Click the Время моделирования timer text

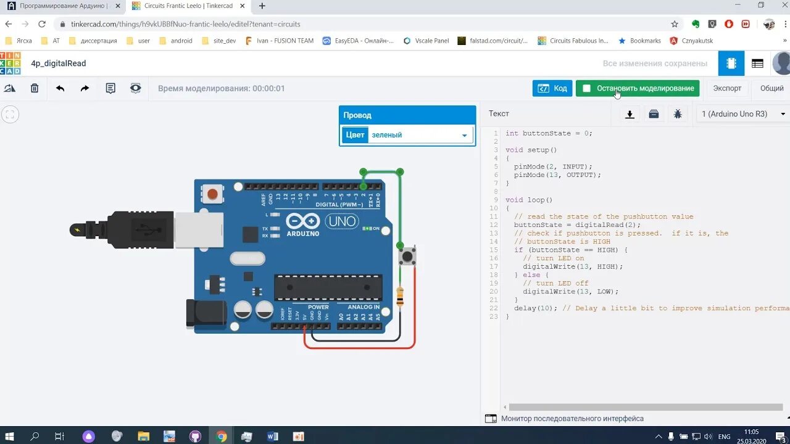click(221, 88)
